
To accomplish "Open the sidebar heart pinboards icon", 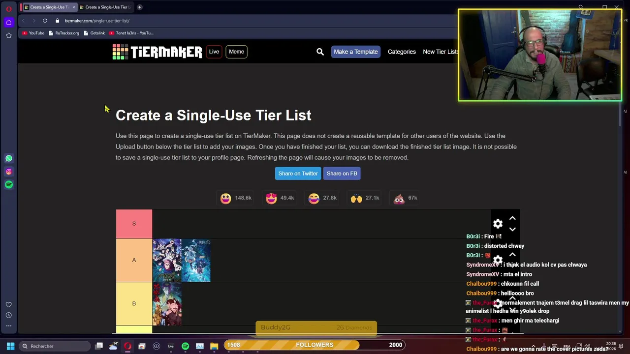I will point(8,305).
